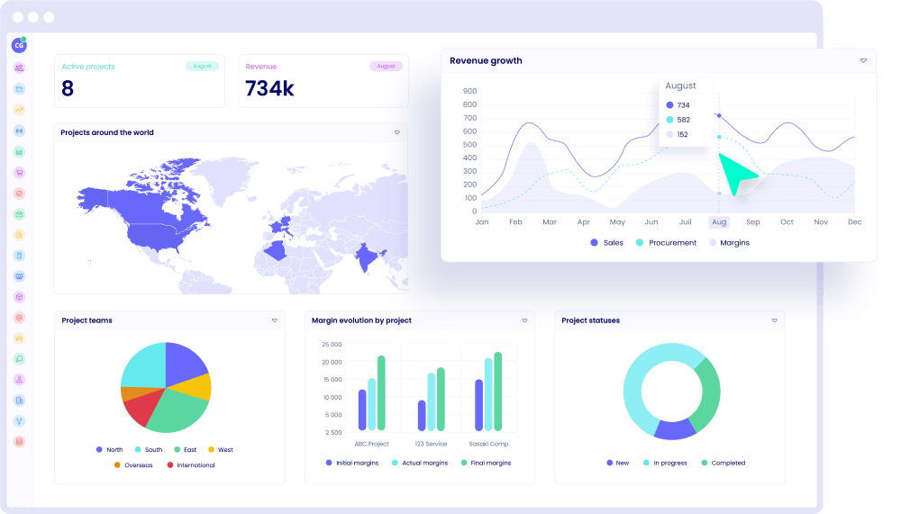Screen dimensions: 901x514
Task: Open the trend line chart sidebar icon
Action: point(19,110)
